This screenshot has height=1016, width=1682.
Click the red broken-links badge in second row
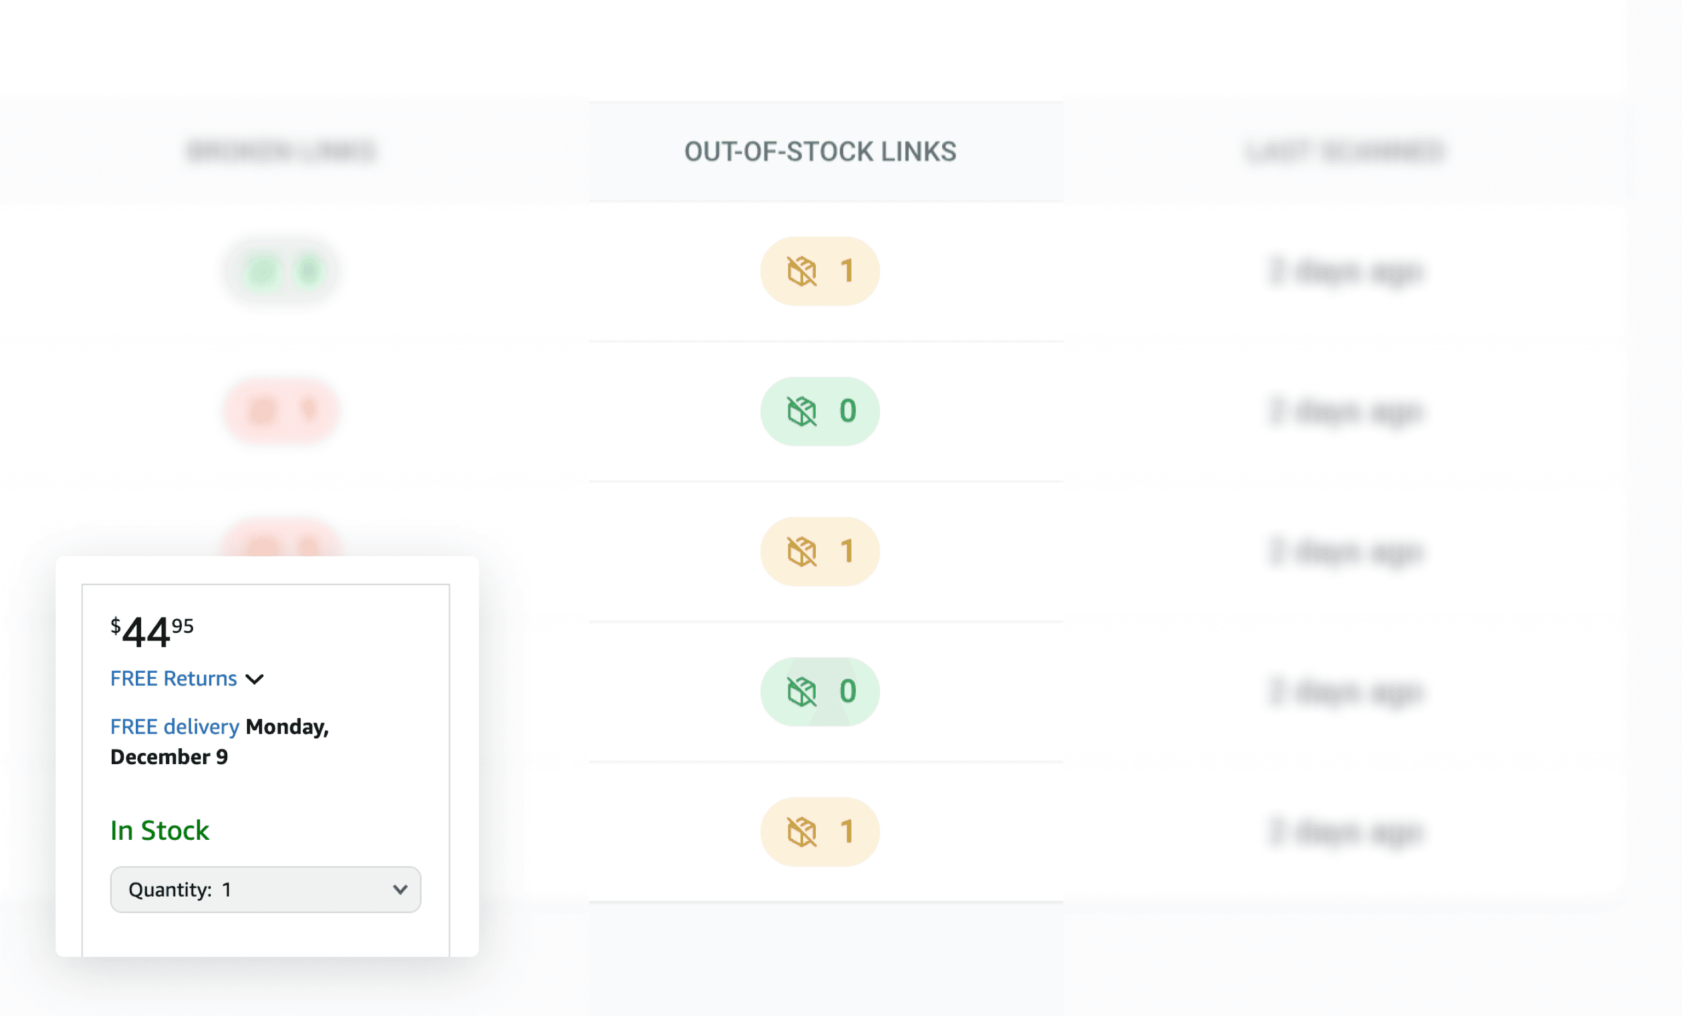coord(281,411)
